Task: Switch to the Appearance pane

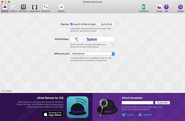Action: point(35,8)
